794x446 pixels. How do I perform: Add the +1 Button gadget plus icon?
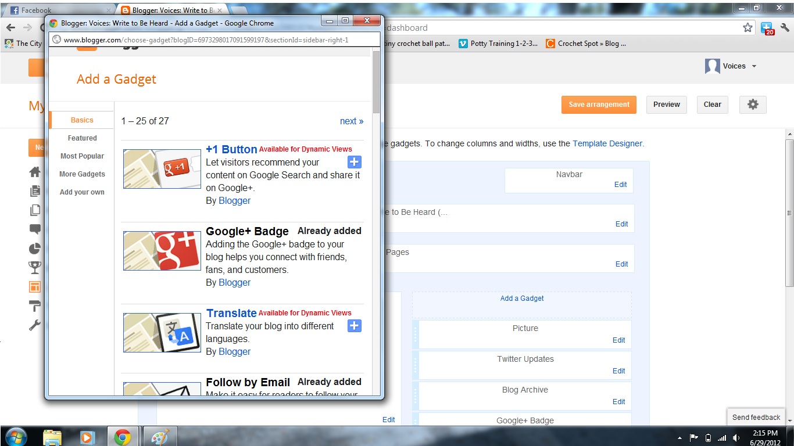tap(355, 162)
